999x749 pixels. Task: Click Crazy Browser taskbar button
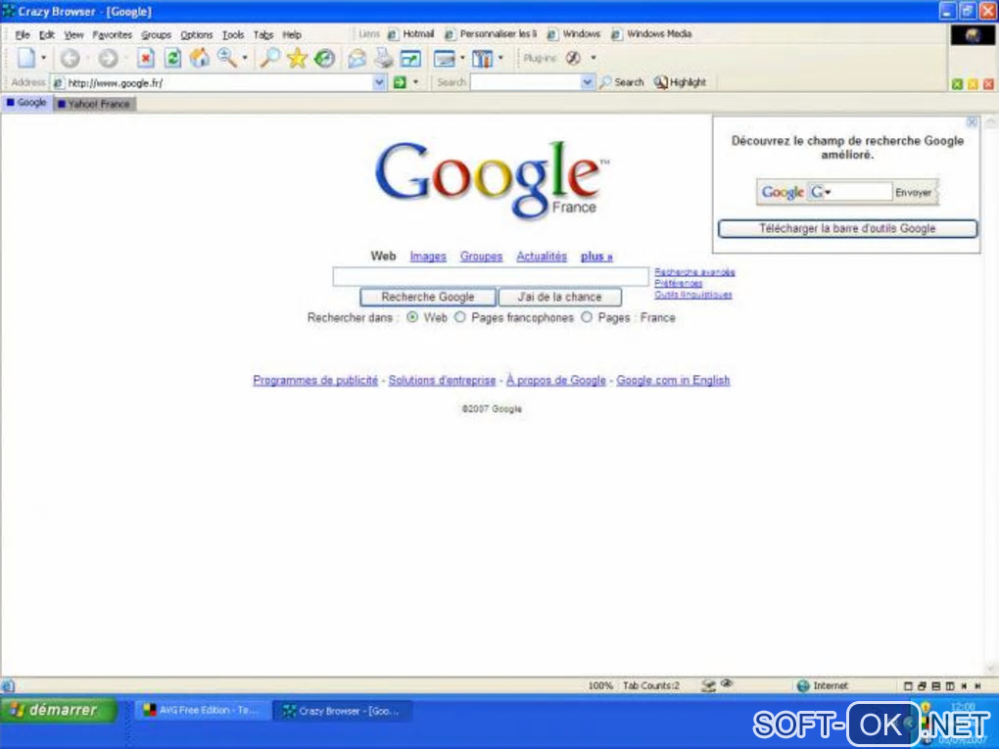343,711
